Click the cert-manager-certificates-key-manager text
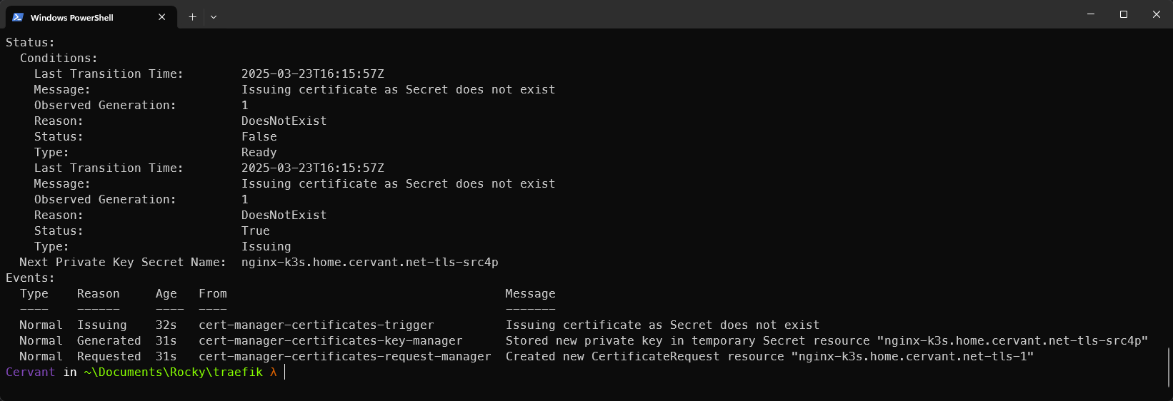1173x401 pixels. click(x=330, y=341)
